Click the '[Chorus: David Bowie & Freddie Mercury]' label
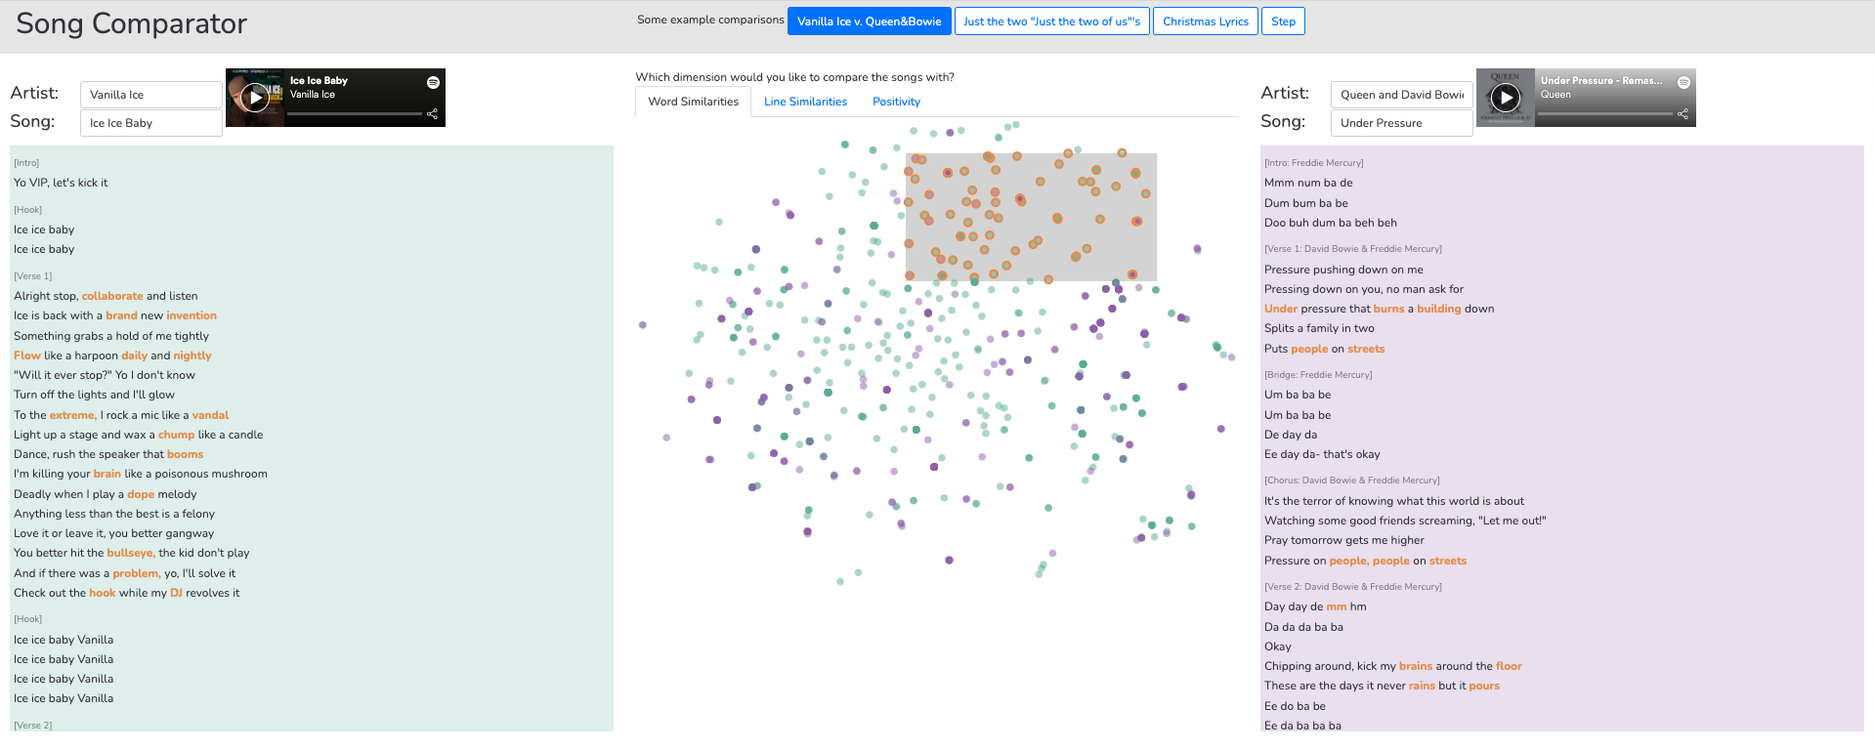This screenshot has width=1875, height=751. pyautogui.click(x=1352, y=480)
